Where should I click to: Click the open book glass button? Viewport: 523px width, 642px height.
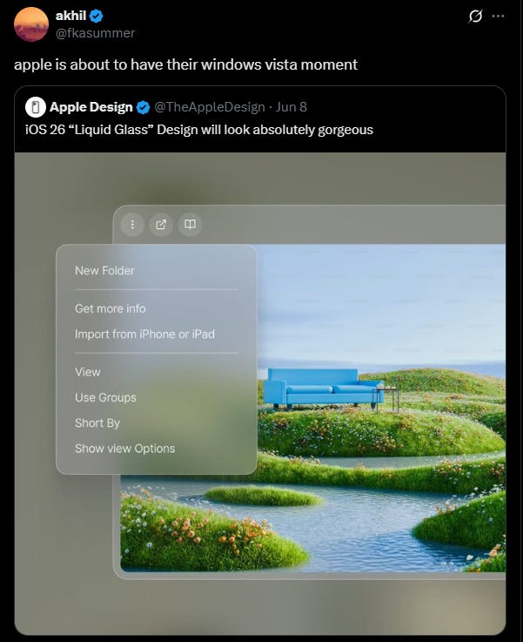(x=190, y=225)
